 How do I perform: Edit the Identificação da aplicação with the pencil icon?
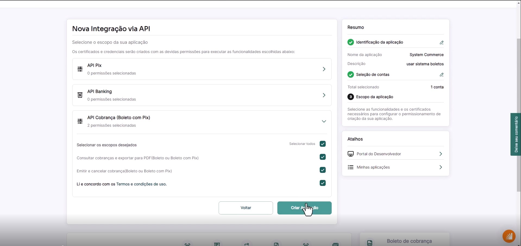[x=441, y=42]
